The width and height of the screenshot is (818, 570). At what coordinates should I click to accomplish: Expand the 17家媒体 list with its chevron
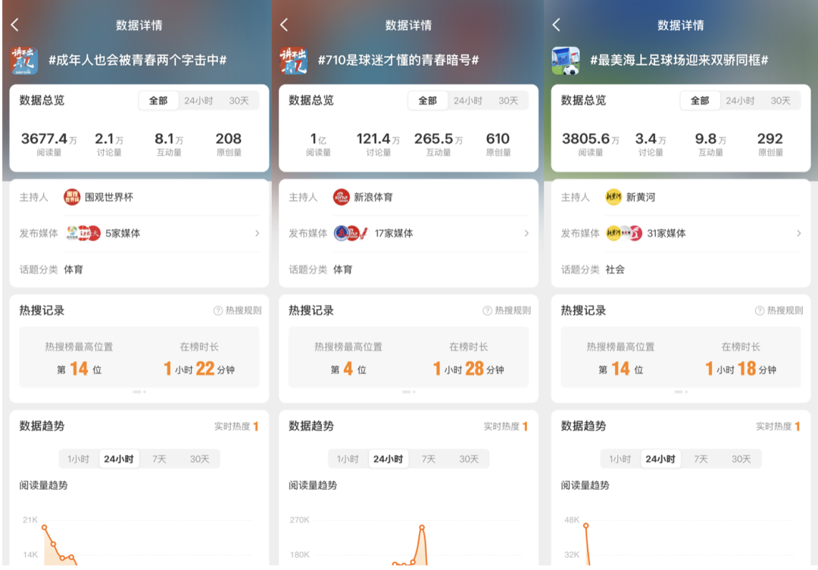point(526,233)
